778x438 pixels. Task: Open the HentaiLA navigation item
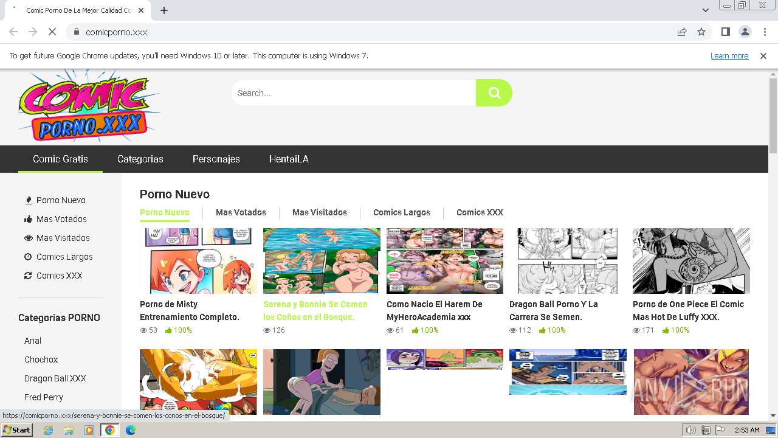click(289, 159)
